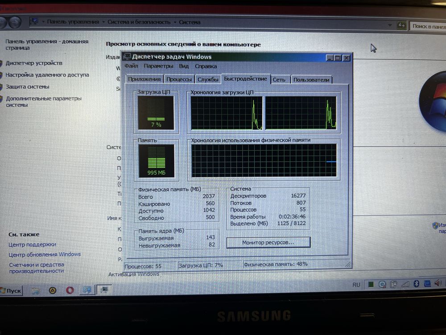Click Система и безопасность breadcrumb

click(x=139, y=22)
